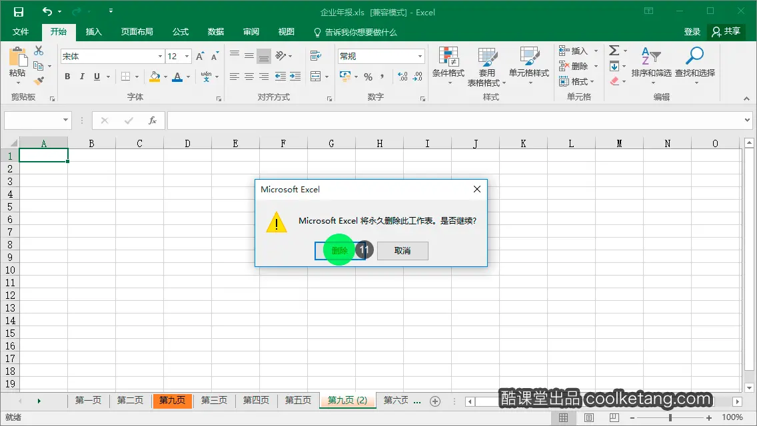This screenshot has width=757, height=426.
Task: Open the font name dropdown 宋体
Action: [161, 57]
